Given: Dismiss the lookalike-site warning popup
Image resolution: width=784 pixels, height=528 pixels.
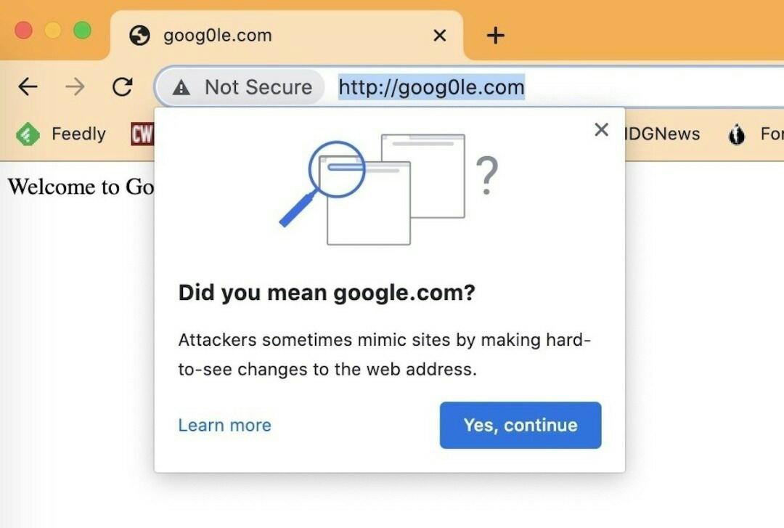Looking at the screenshot, I should [x=601, y=130].
